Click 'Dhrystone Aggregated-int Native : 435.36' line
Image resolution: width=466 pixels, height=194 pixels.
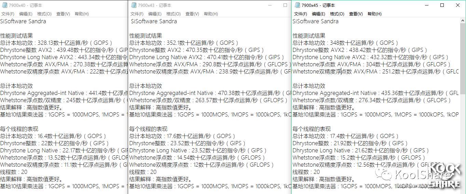pyautogui.click(x=376, y=93)
